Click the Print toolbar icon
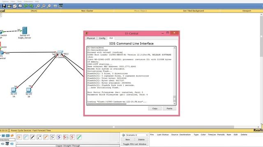263x147 pixels. 9,6
